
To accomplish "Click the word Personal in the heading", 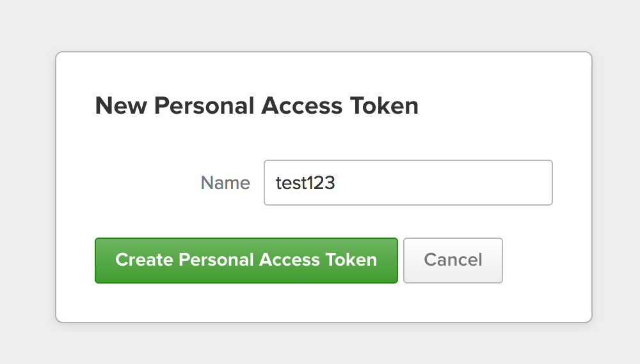I will pyautogui.click(x=205, y=106).
